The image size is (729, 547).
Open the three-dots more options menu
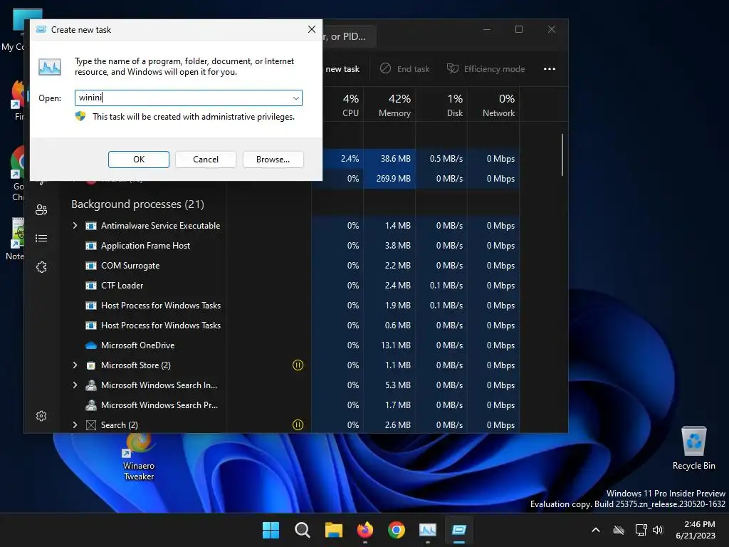coord(550,69)
